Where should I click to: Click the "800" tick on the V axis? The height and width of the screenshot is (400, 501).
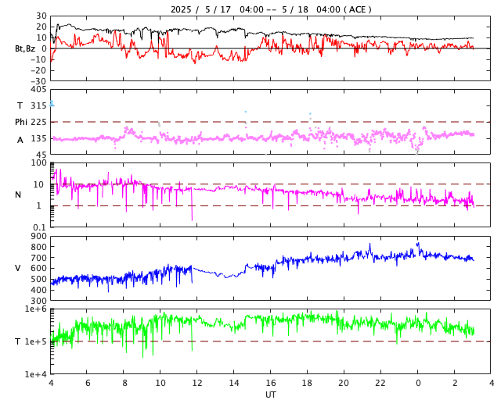pyautogui.click(x=38, y=247)
